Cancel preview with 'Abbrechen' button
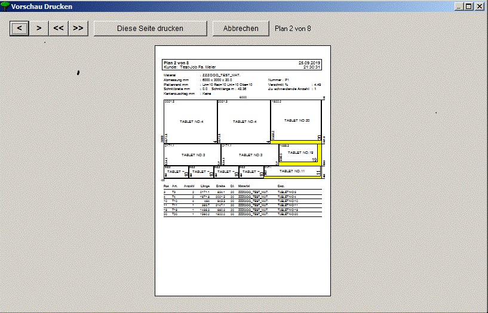 click(x=240, y=28)
